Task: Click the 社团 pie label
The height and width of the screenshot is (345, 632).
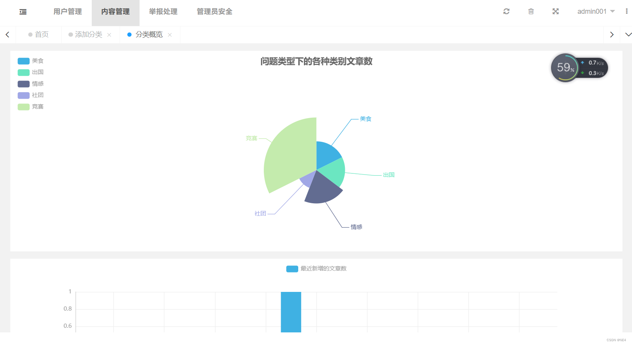Action: [x=260, y=214]
